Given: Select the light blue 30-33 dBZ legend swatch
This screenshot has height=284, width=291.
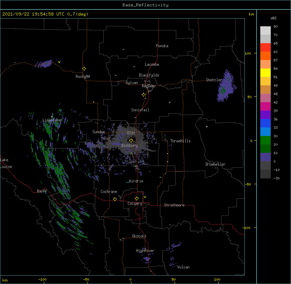Looking at the screenshot, I should click(265, 132).
